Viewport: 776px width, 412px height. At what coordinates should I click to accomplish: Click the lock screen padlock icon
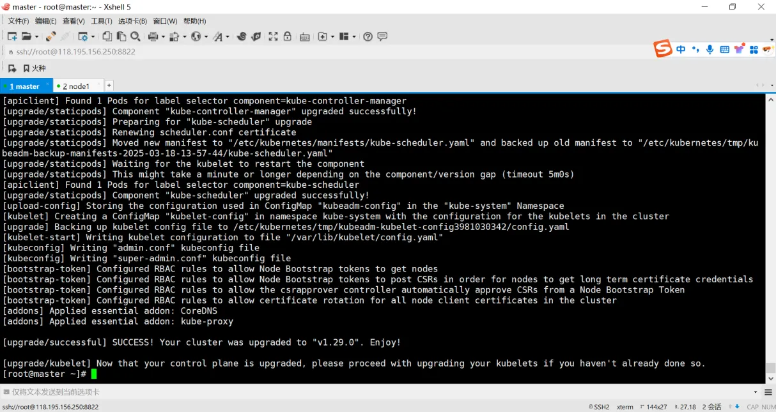tap(288, 36)
